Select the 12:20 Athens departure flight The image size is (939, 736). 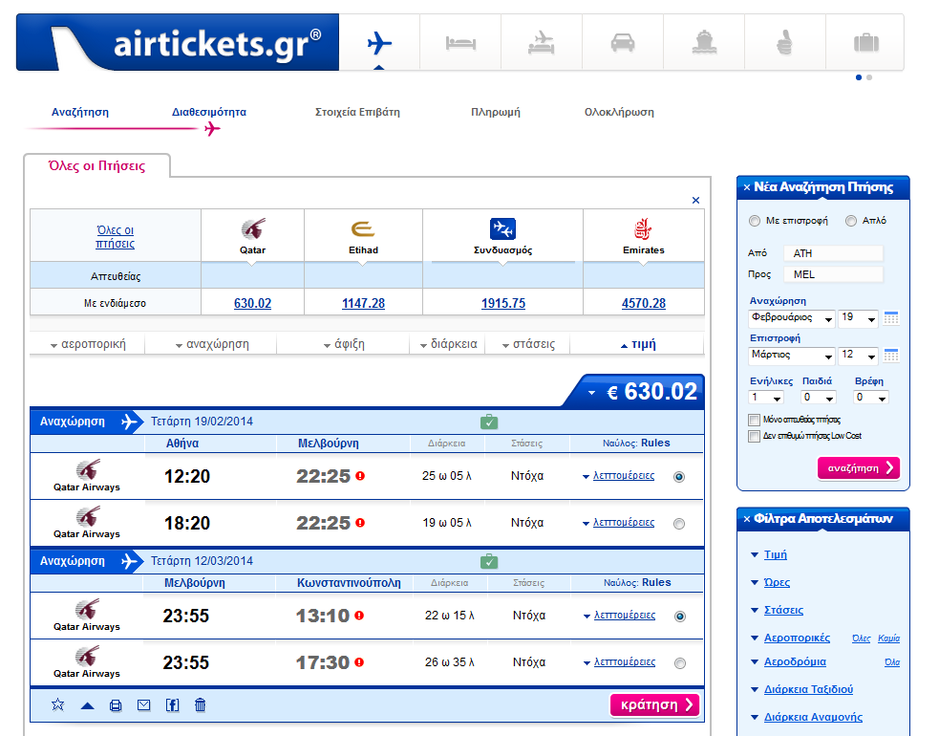click(679, 477)
